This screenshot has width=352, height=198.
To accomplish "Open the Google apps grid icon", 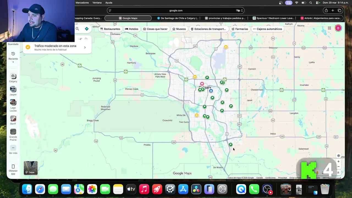I will 329,28.
